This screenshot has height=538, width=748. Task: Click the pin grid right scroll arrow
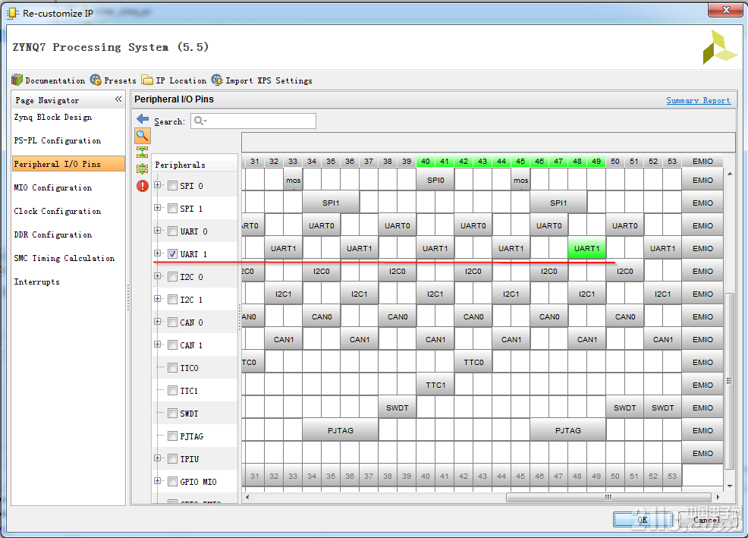point(718,498)
